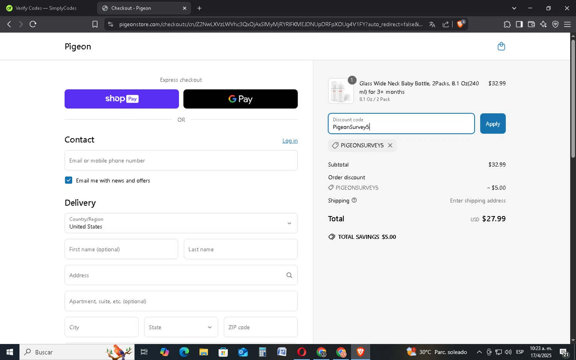Click the Last name field
The width and height of the screenshot is (576, 360).
click(x=240, y=249)
